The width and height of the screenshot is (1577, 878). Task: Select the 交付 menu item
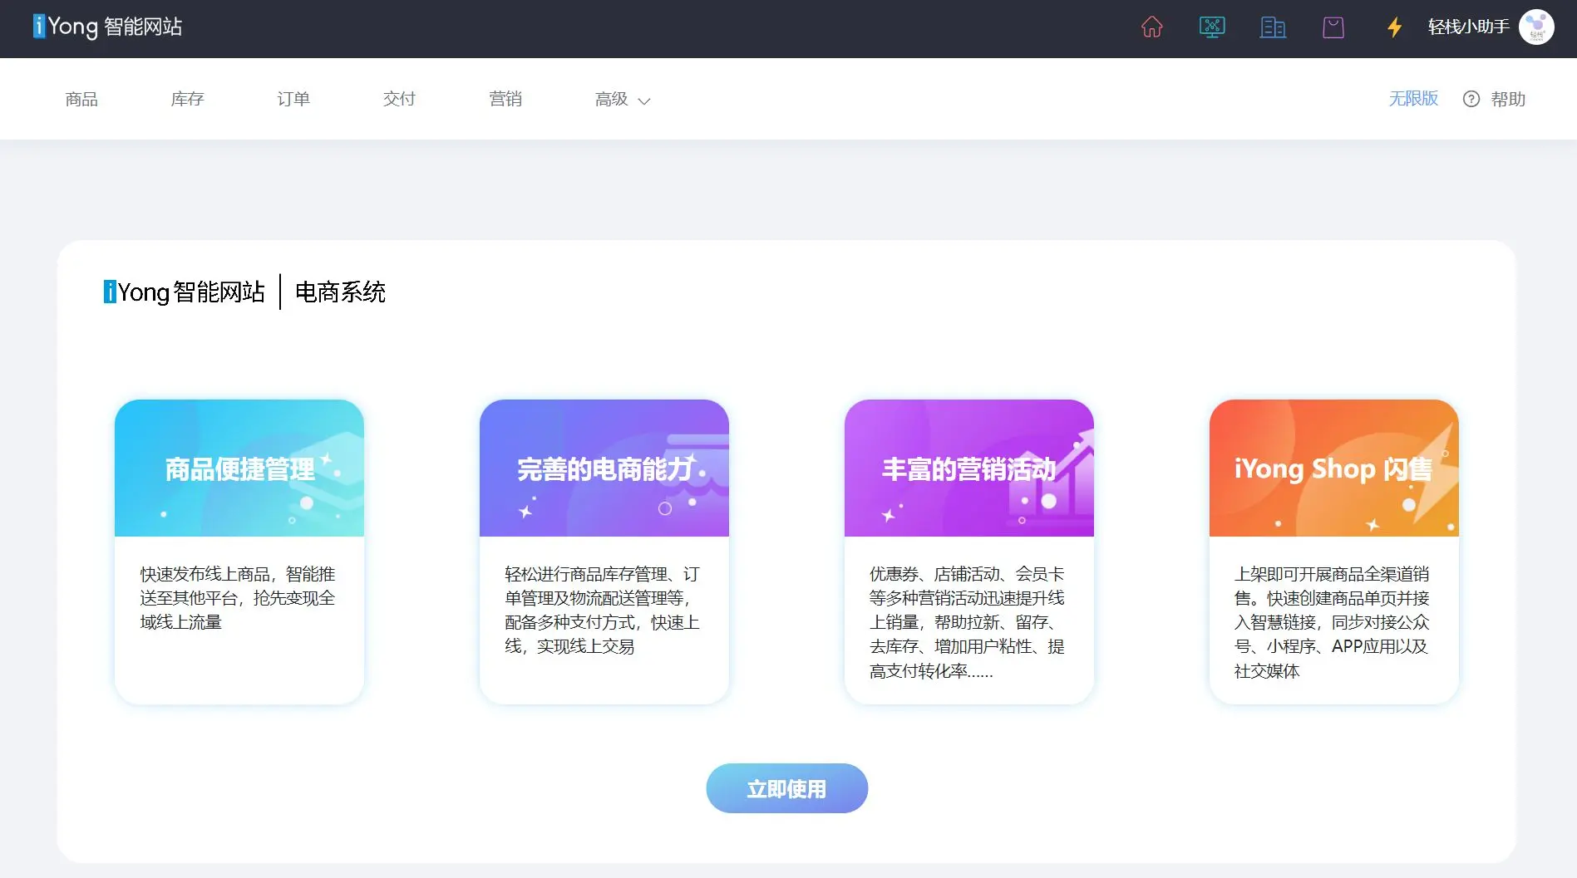coord(399,99)
